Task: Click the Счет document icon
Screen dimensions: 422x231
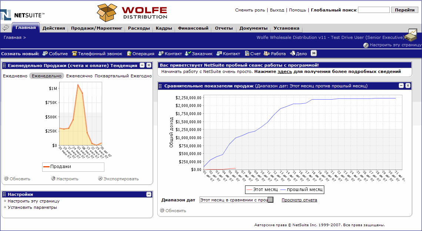Action: [x=247, y=54]
